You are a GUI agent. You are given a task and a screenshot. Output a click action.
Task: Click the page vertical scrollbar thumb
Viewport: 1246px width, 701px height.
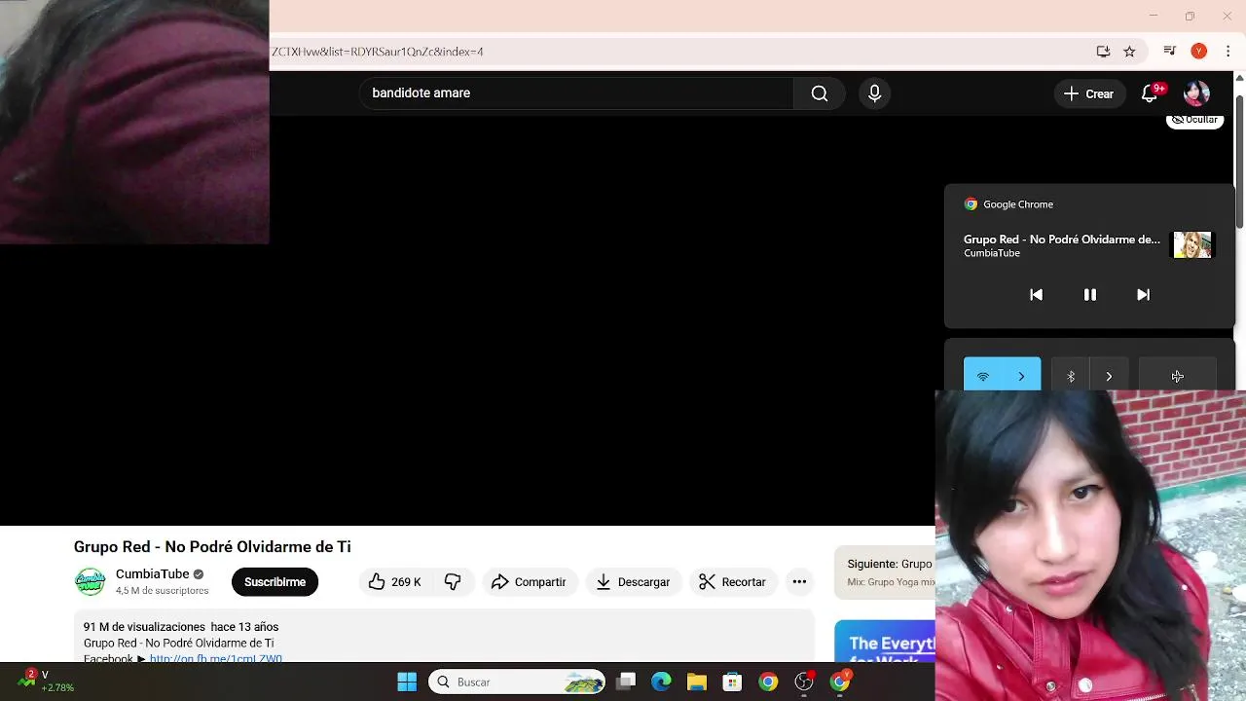click(1239, 161)
